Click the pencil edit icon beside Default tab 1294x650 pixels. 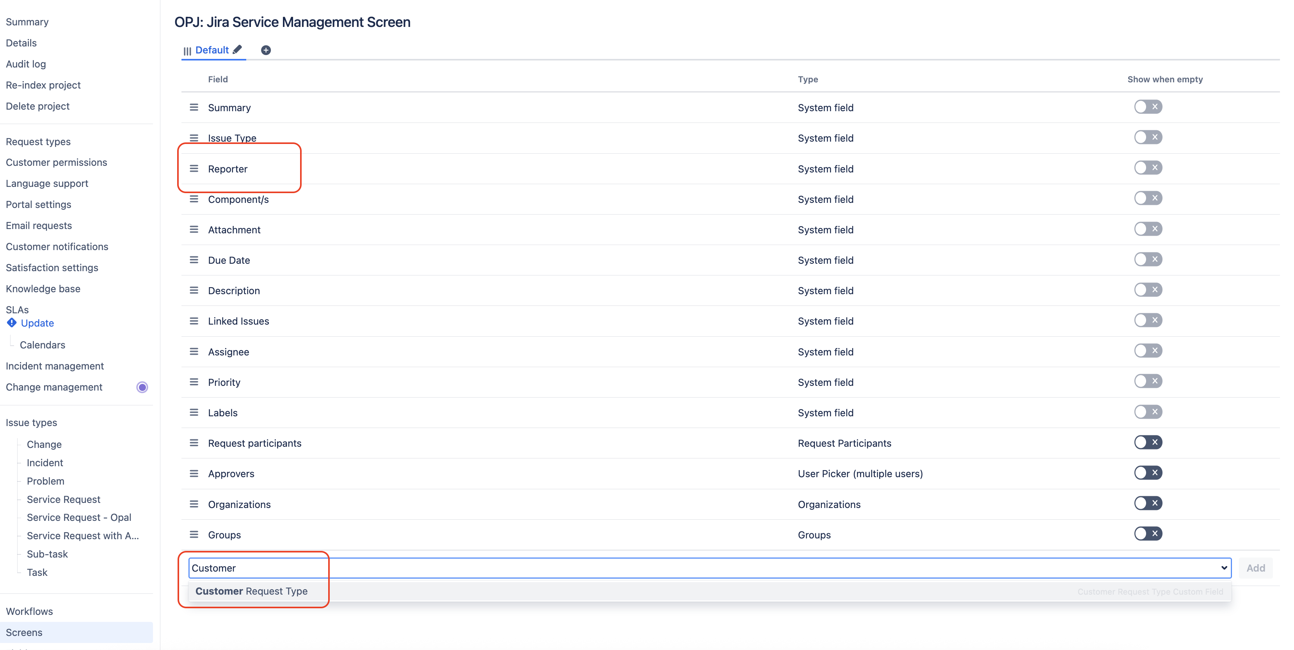coord(237,49)
